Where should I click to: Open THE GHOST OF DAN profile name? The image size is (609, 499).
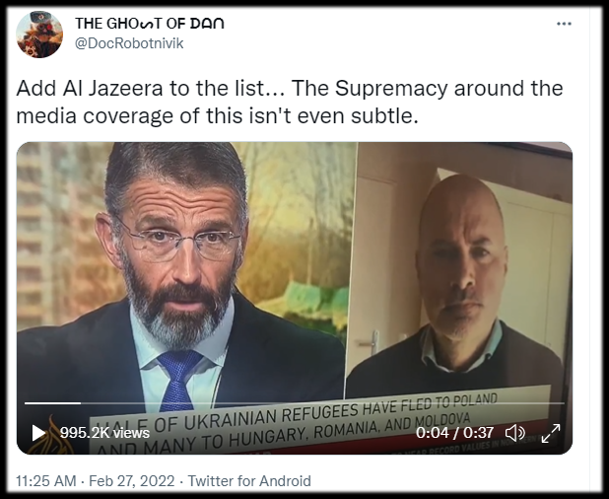[150, 24]
